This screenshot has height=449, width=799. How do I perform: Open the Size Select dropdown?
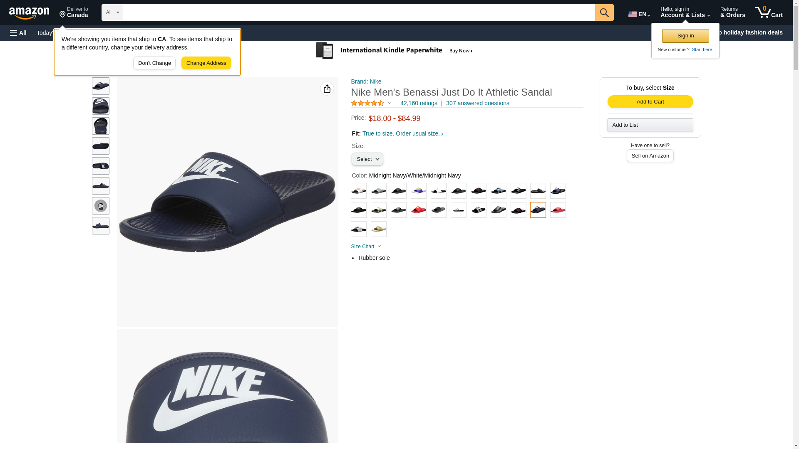(x=367, y=159)
